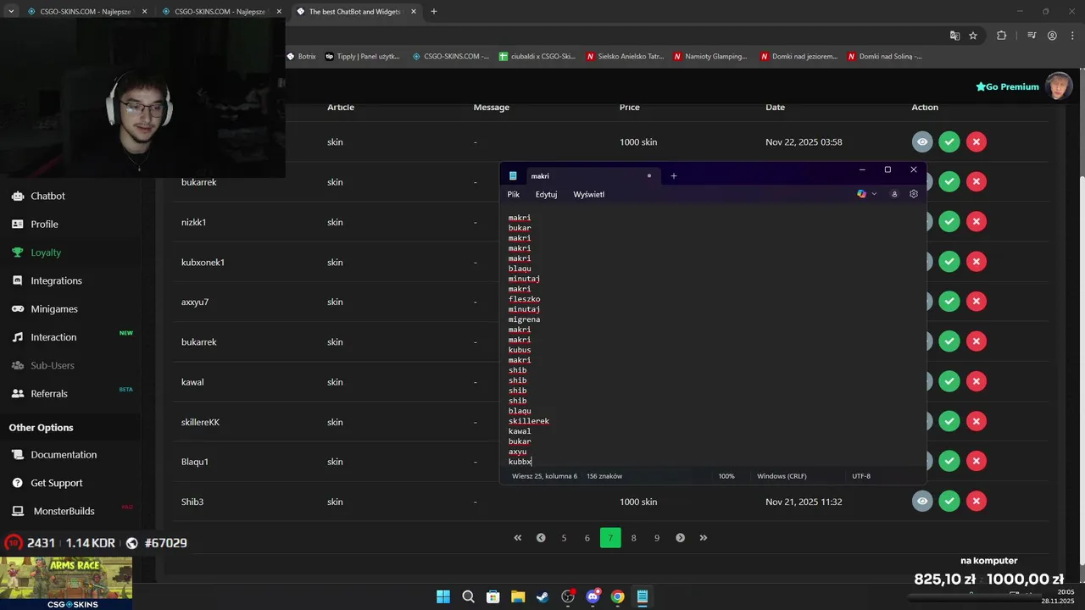Reject the nizkk1 redemption
Viewport: 1085px width, 610px height.
pos(976,222)
